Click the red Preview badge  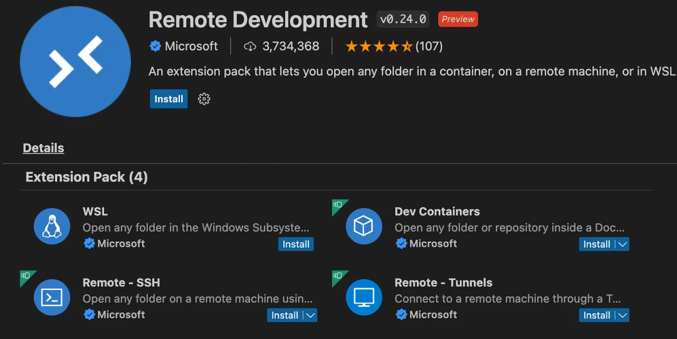[458, 19]
